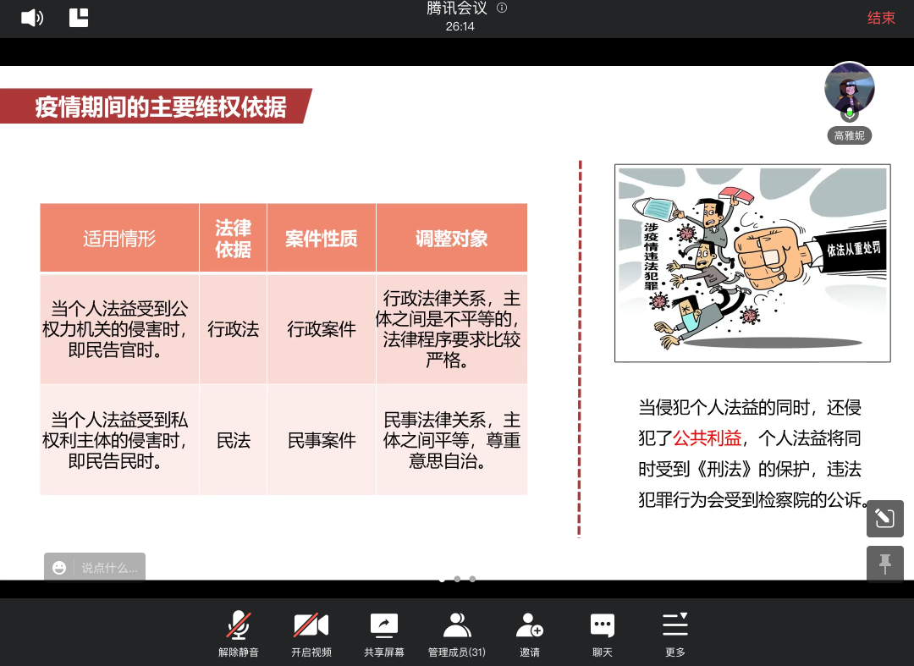914x666 pixels.
Task: Click the 腾讯会议 meeting title
Action: 457,8
